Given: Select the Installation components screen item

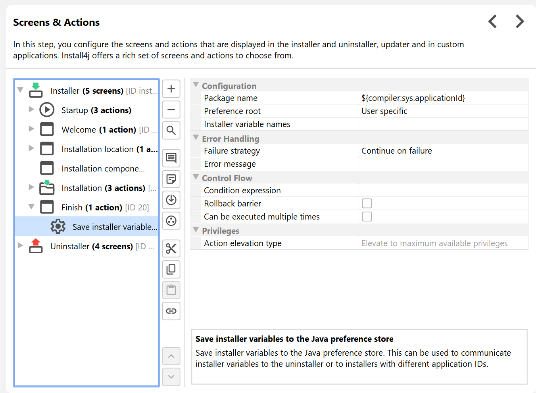Looking at the screenshot, I should [103, 169].
